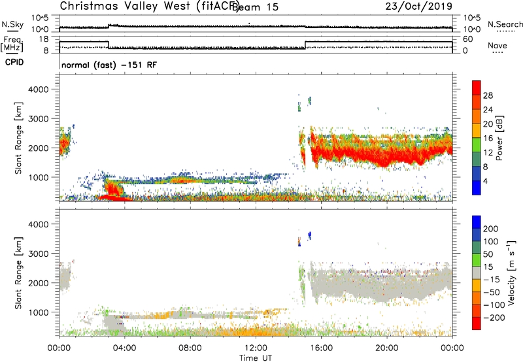Click the "20:00" time axis label
Image resolution: width=523 pixels, height=362 pixels.
click(x=387, y=348)
